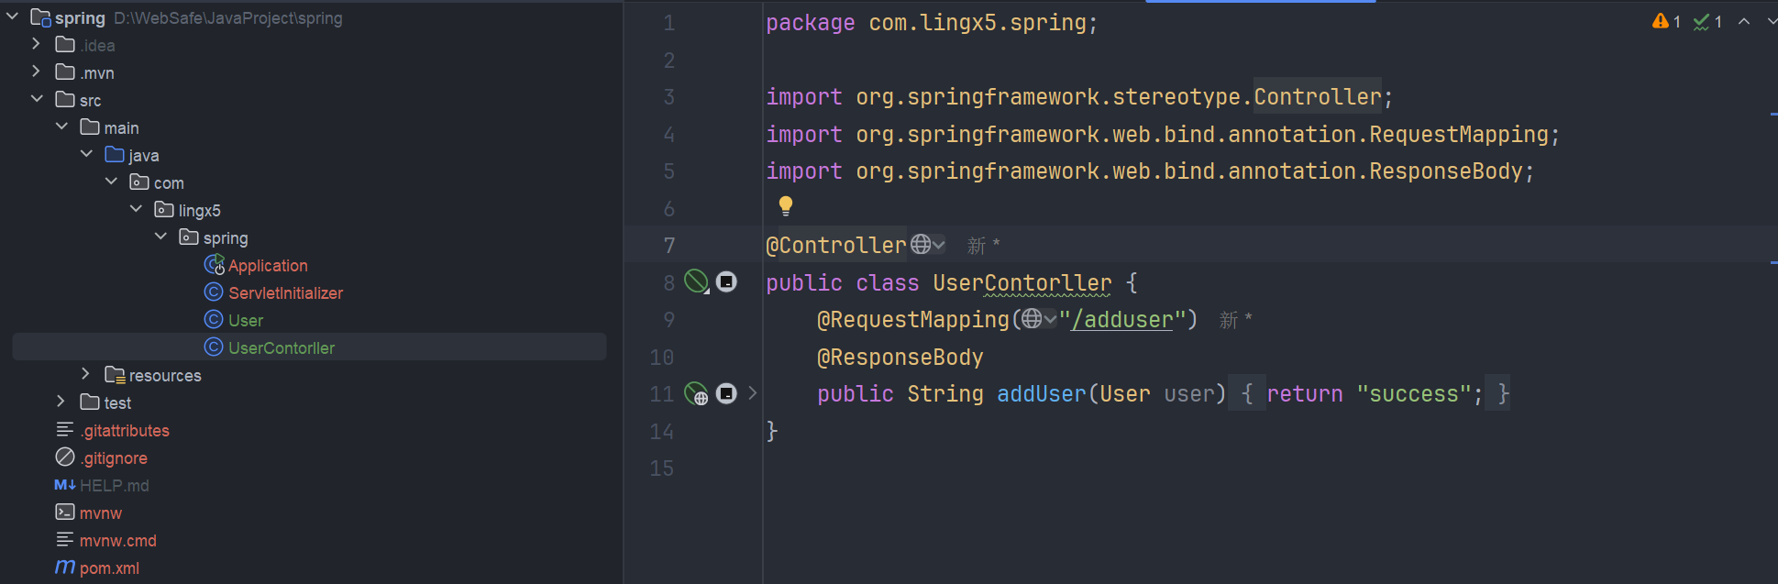1778x584 pixels.
Task: Jump to previous highlighted error arrow
Action: [x=1744, y=21]
